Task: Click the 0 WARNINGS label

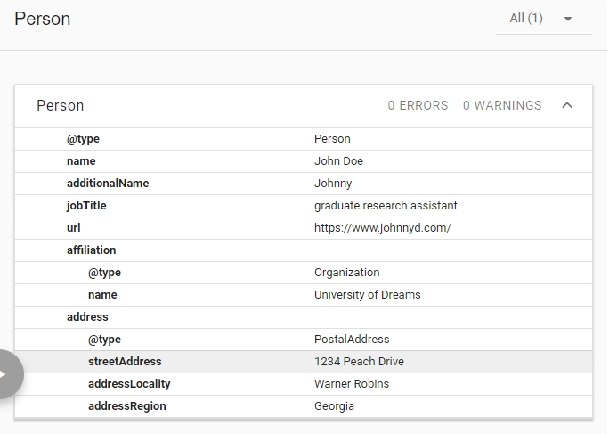Action: tap(502, 105)
